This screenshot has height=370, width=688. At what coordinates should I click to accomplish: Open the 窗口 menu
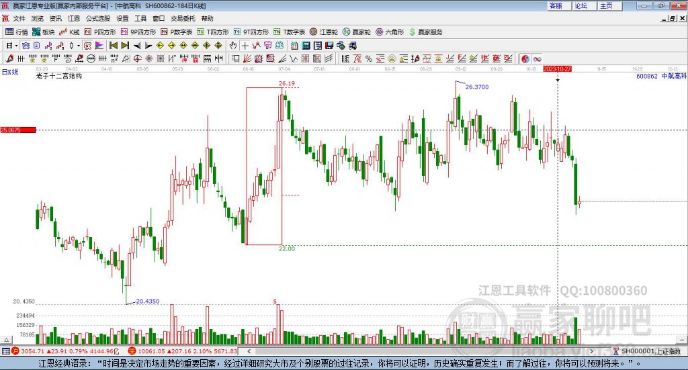point(159,18)
